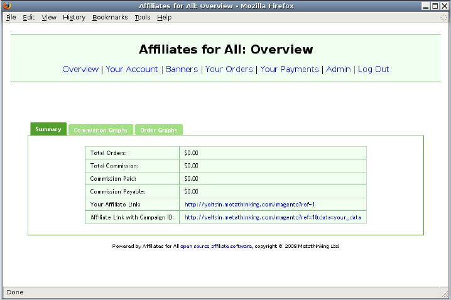451x300 pixels.
Task: Click the Affiliate Link with Campaign ID label
Action: tap(132, 218)
